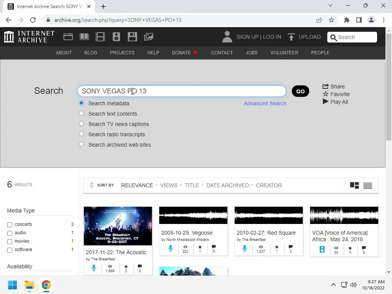
Task: Show hidden system tray icons
Action: pos(333,285)
